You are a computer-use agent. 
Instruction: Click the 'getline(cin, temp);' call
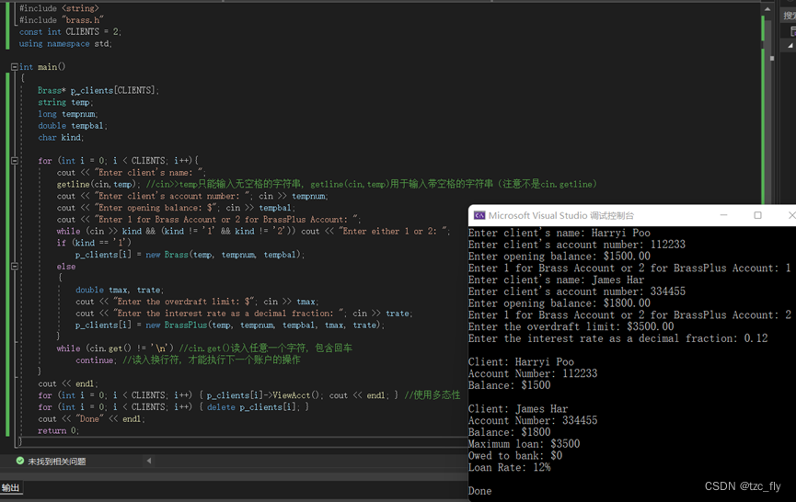point(98,184)
